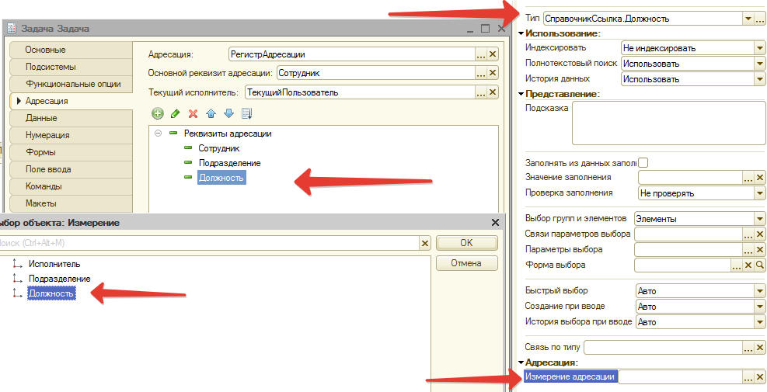
Task: Clear the Параметры выбора field
Action: tap(760, 250)
